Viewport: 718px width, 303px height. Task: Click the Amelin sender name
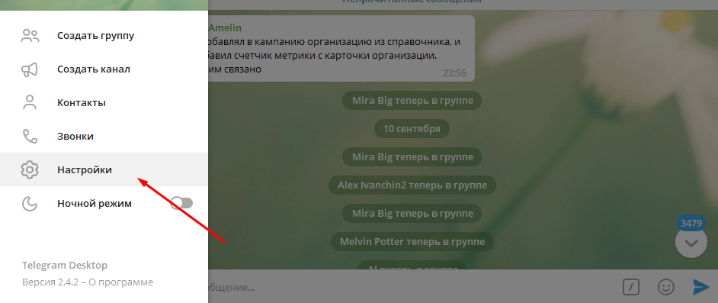tap(225, 28)
